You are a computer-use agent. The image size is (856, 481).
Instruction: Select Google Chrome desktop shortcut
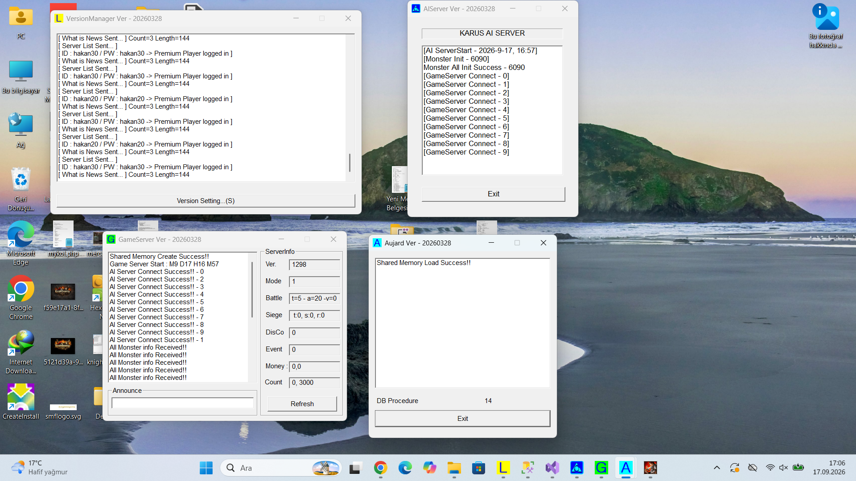(21, 298)
